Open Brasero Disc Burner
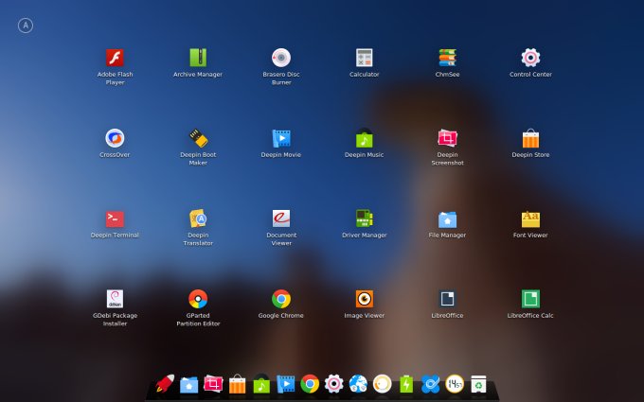 point(281,58)
